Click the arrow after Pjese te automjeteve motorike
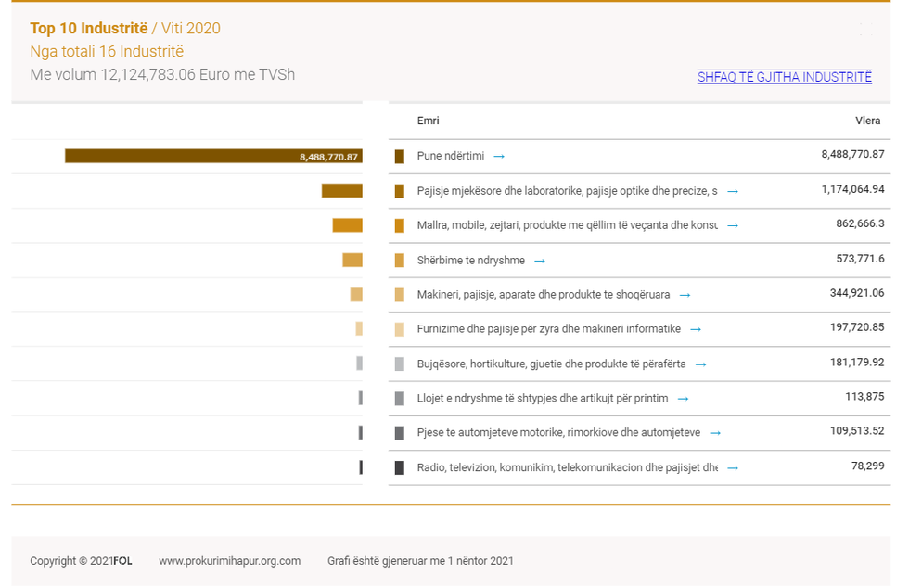 coord(715,433)
